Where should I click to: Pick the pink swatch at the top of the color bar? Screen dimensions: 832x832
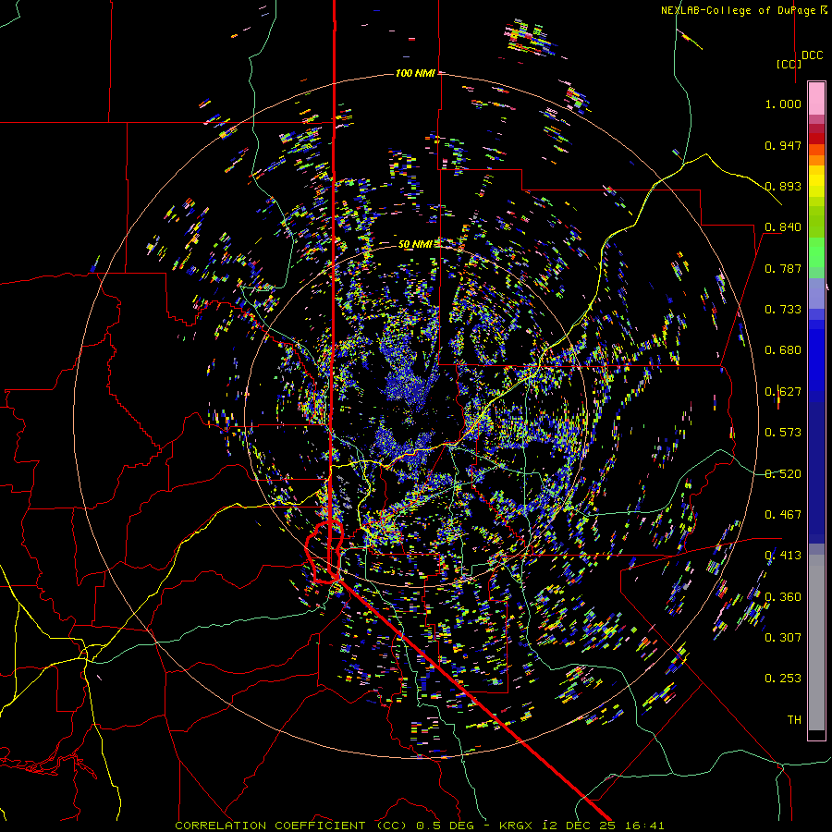[816, 99]
